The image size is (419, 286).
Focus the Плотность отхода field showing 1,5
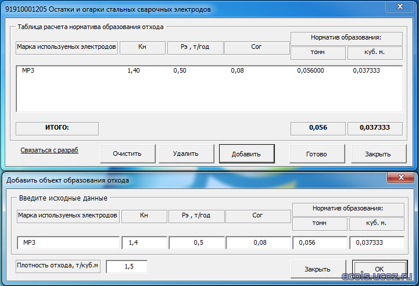pos(127,266)
